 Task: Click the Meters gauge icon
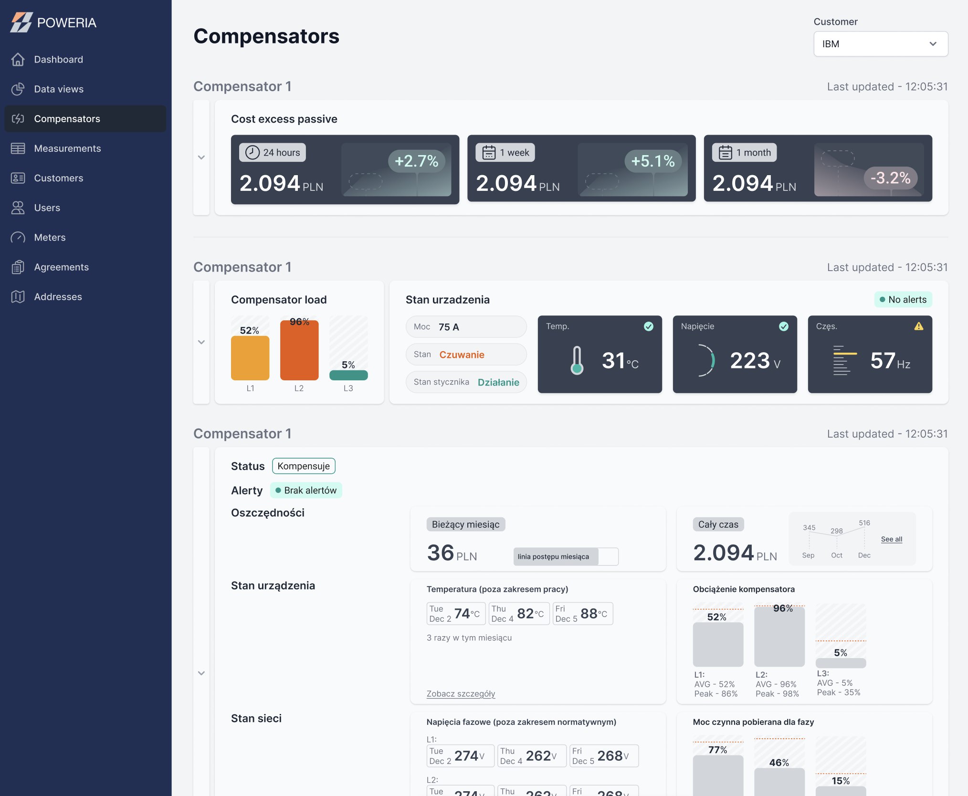[x=18, y=237]
